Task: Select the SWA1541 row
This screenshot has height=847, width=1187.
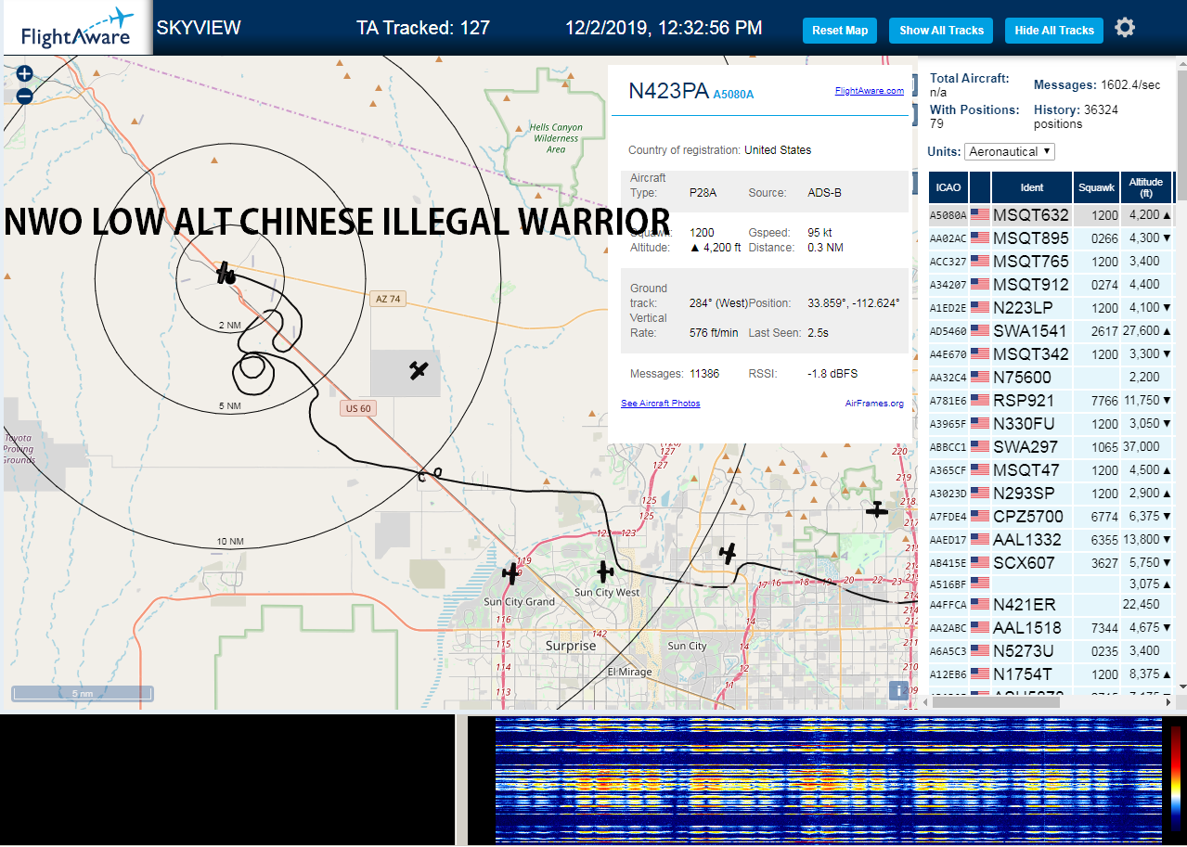Action: pyautogui.click(x=1052, y=330)
